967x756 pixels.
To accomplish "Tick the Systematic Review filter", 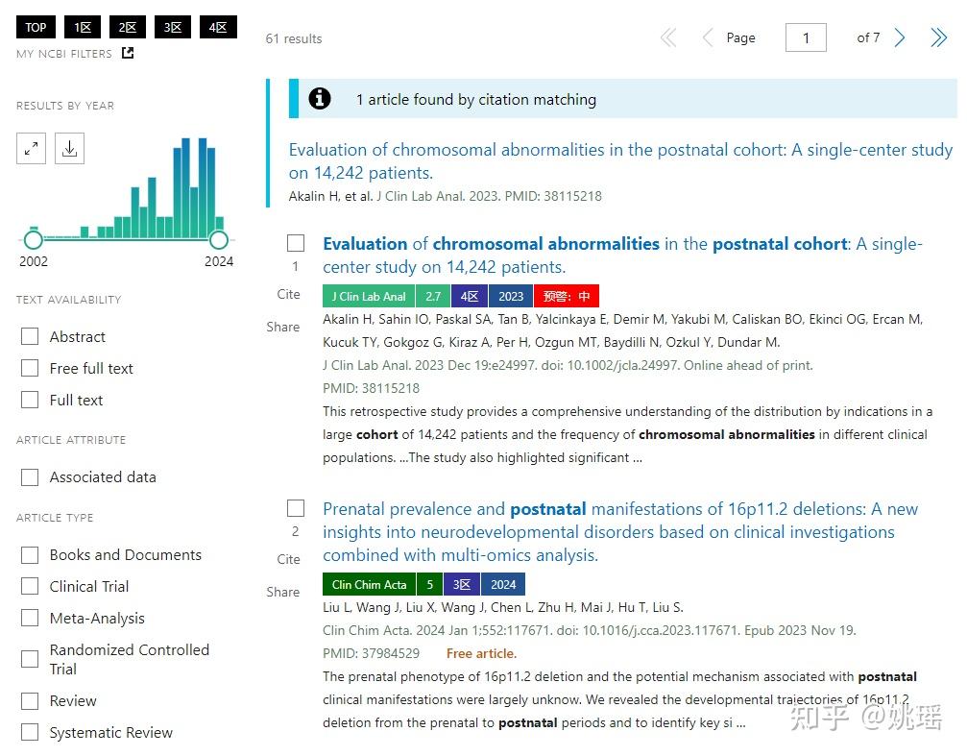I will (x=30, y=732).
